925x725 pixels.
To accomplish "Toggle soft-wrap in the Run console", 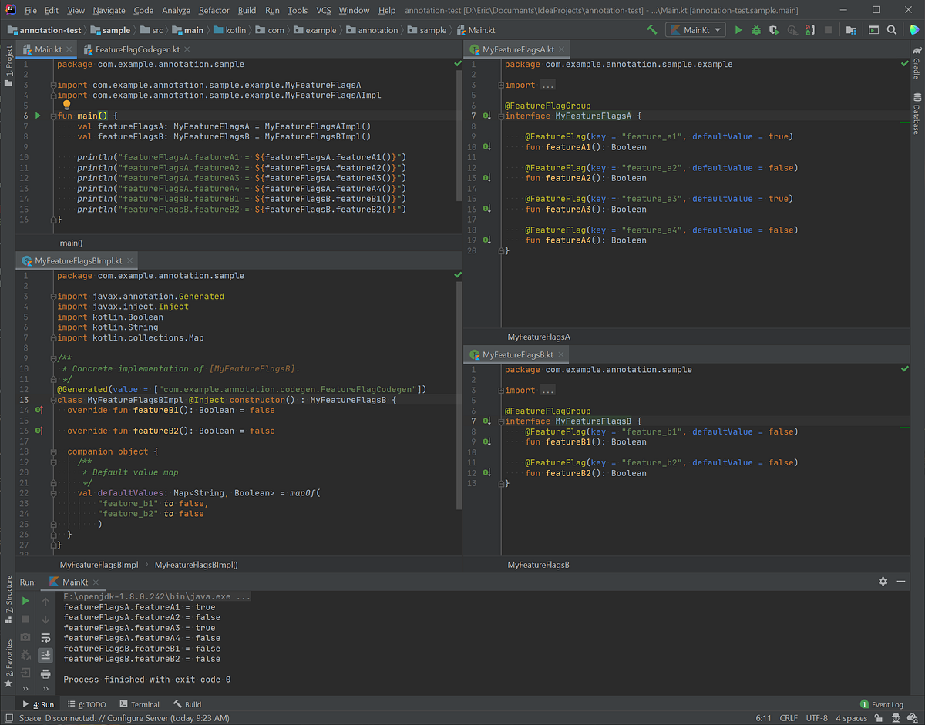I will (x=45, y=637).
